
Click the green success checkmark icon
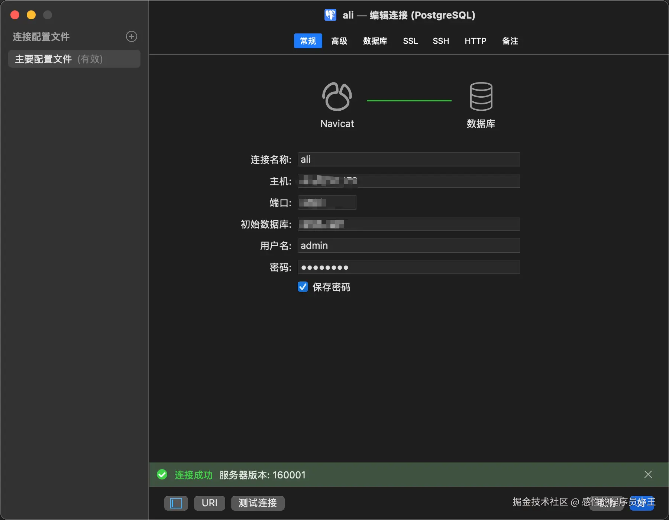point(162,475)
